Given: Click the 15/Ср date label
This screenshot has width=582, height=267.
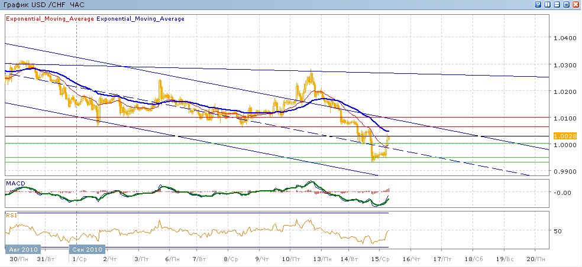Looking at the screenshot, I should (380, 259).
